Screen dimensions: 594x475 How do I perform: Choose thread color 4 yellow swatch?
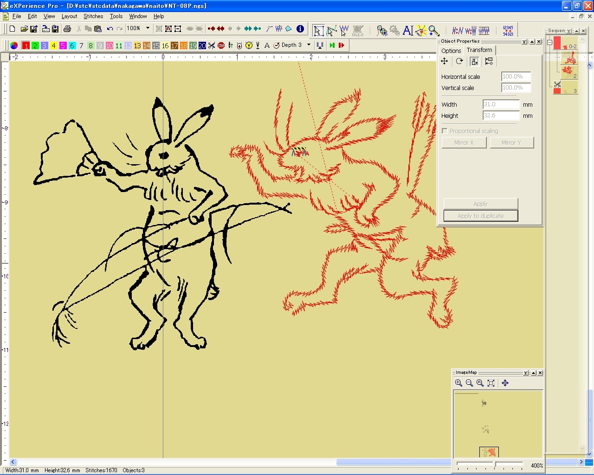click(x=54, y=45)
